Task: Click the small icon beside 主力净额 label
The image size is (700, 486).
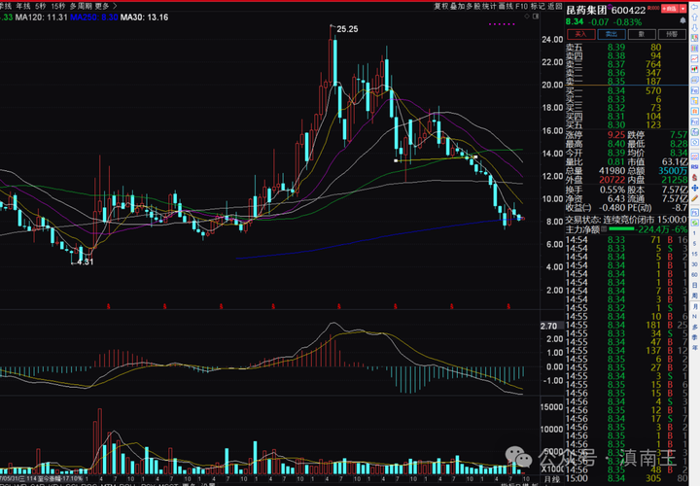Action: pos(604,229)
